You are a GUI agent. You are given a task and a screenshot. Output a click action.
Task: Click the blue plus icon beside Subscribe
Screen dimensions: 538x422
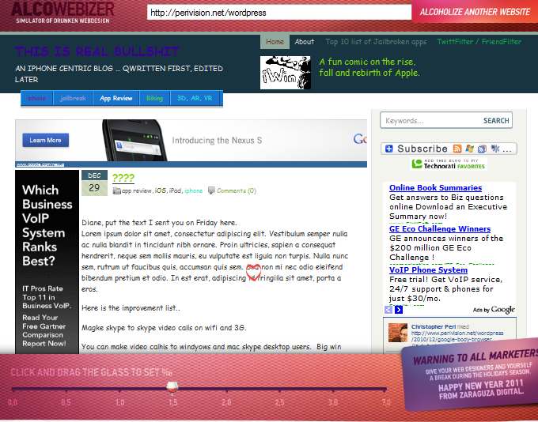click(388, 149)
